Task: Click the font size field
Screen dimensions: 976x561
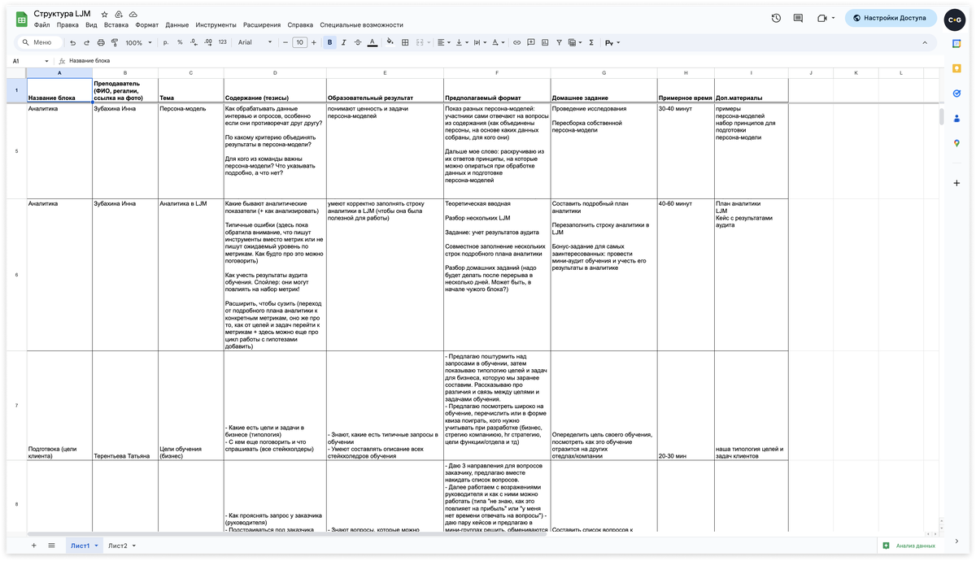Action: tap(299, 42)
